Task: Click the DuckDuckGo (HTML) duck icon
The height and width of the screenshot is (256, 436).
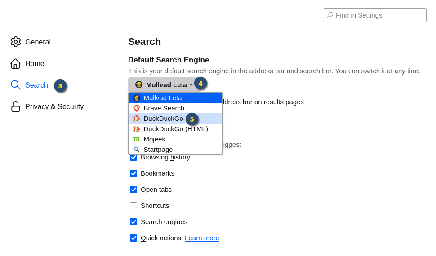Action: 137,129
